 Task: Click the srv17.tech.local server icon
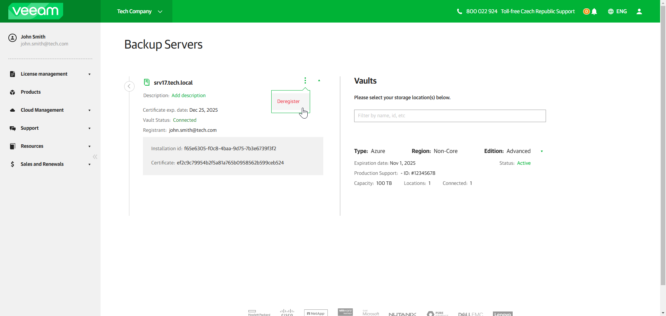[147, 82]
